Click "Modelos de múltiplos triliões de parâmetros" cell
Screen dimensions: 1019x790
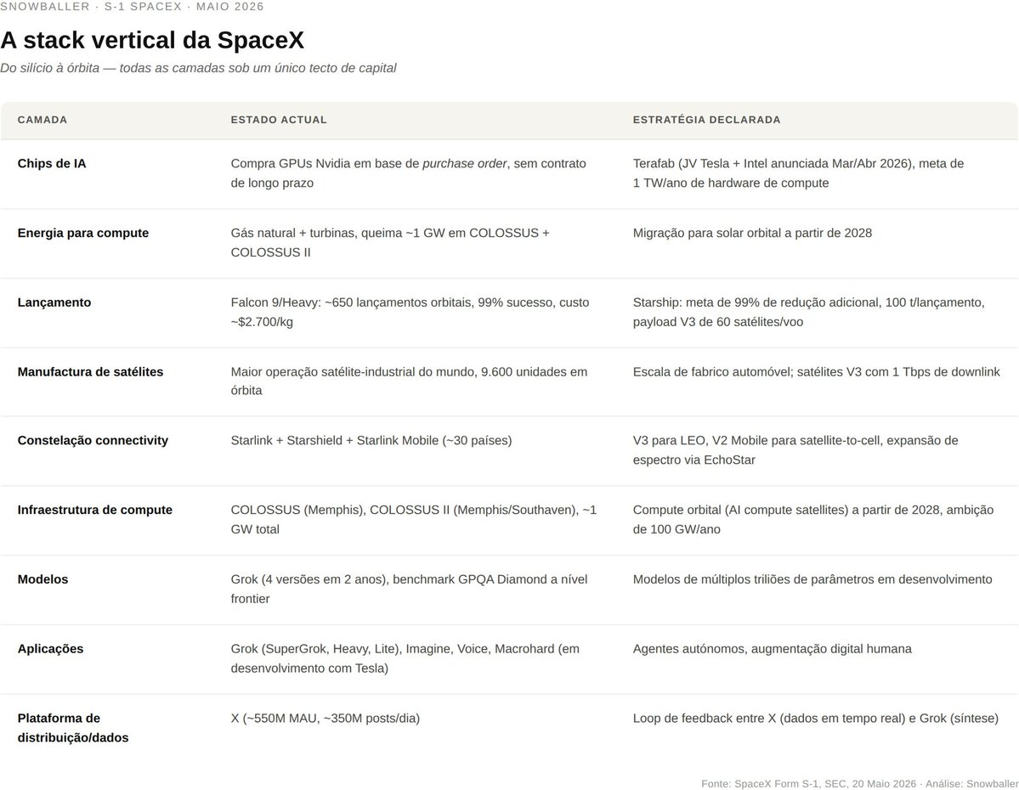point(812,579)
